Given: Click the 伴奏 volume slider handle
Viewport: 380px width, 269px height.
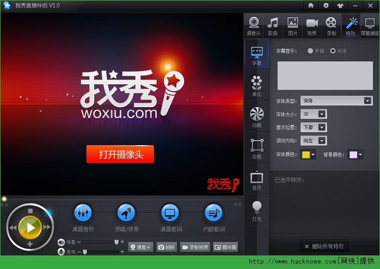Looking at the screenshot, I should coord(117,242).
